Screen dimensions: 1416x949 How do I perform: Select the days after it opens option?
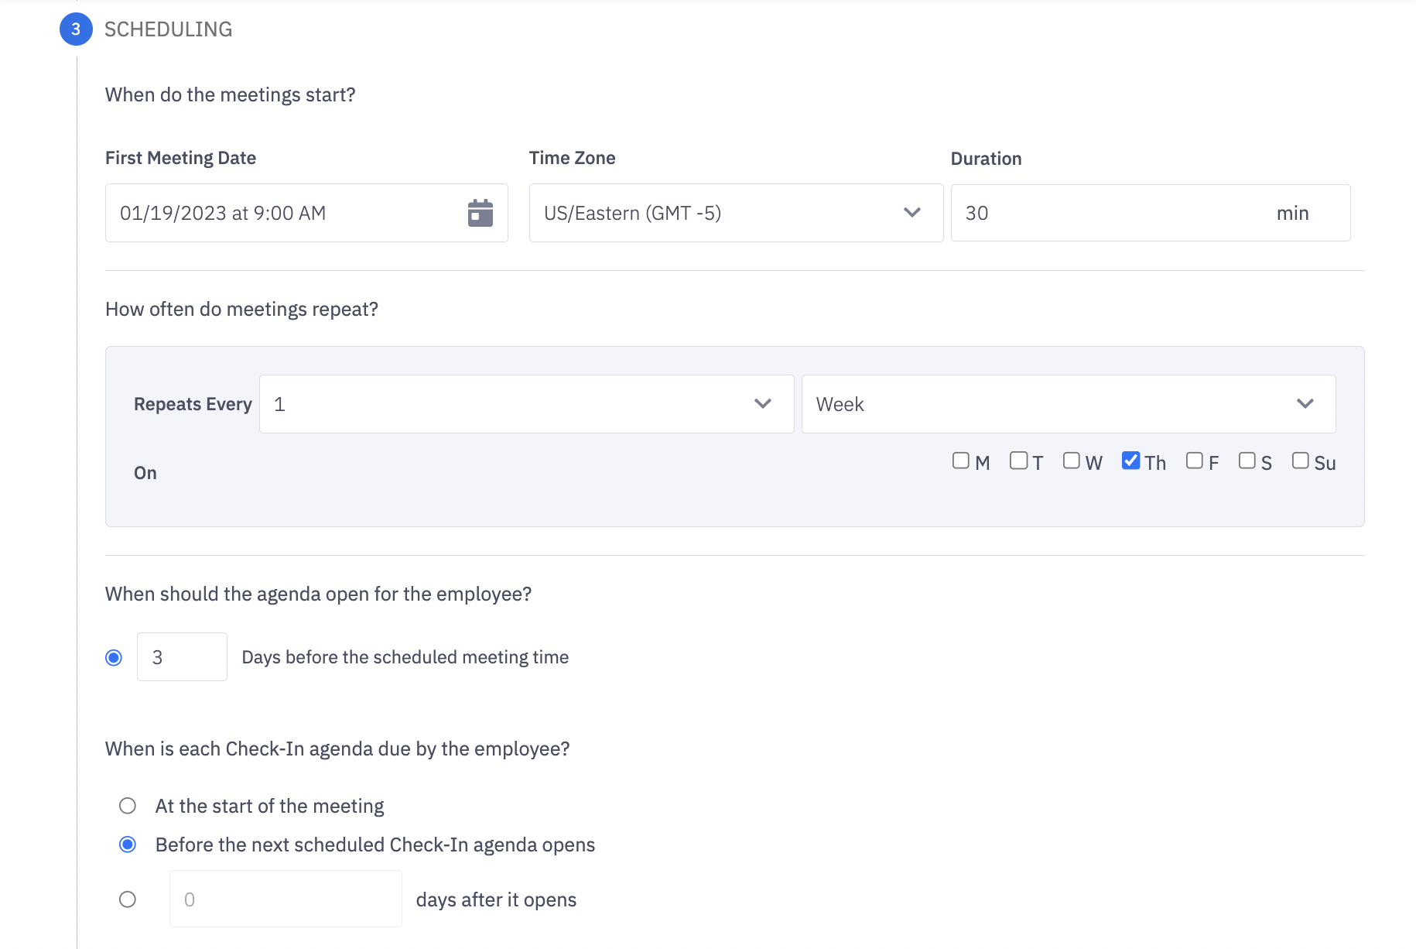128,899
